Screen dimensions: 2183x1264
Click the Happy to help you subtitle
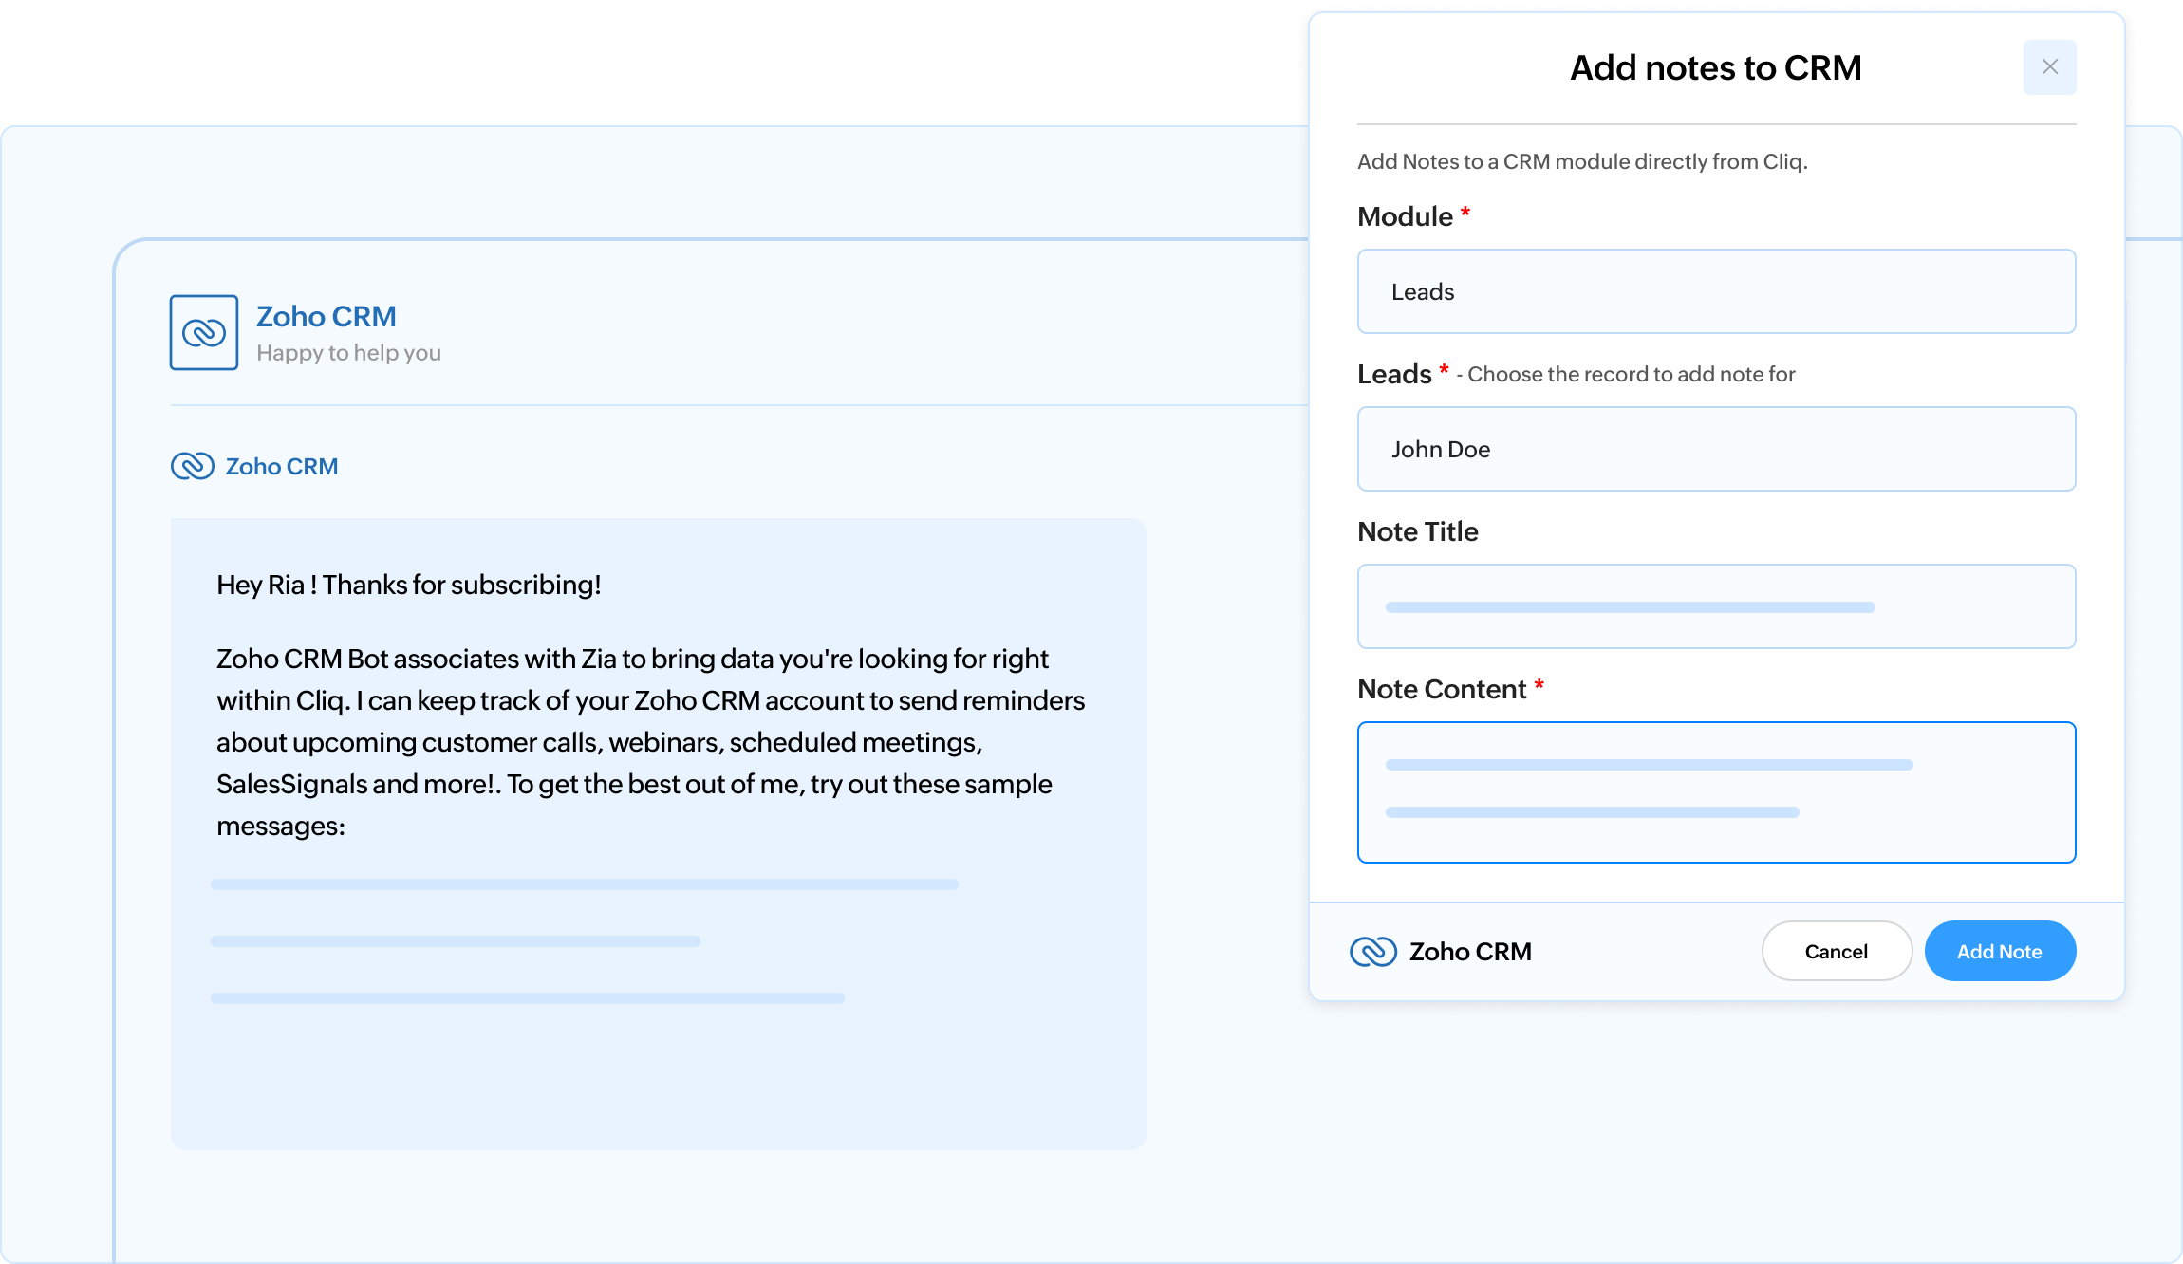coord(348,352)
